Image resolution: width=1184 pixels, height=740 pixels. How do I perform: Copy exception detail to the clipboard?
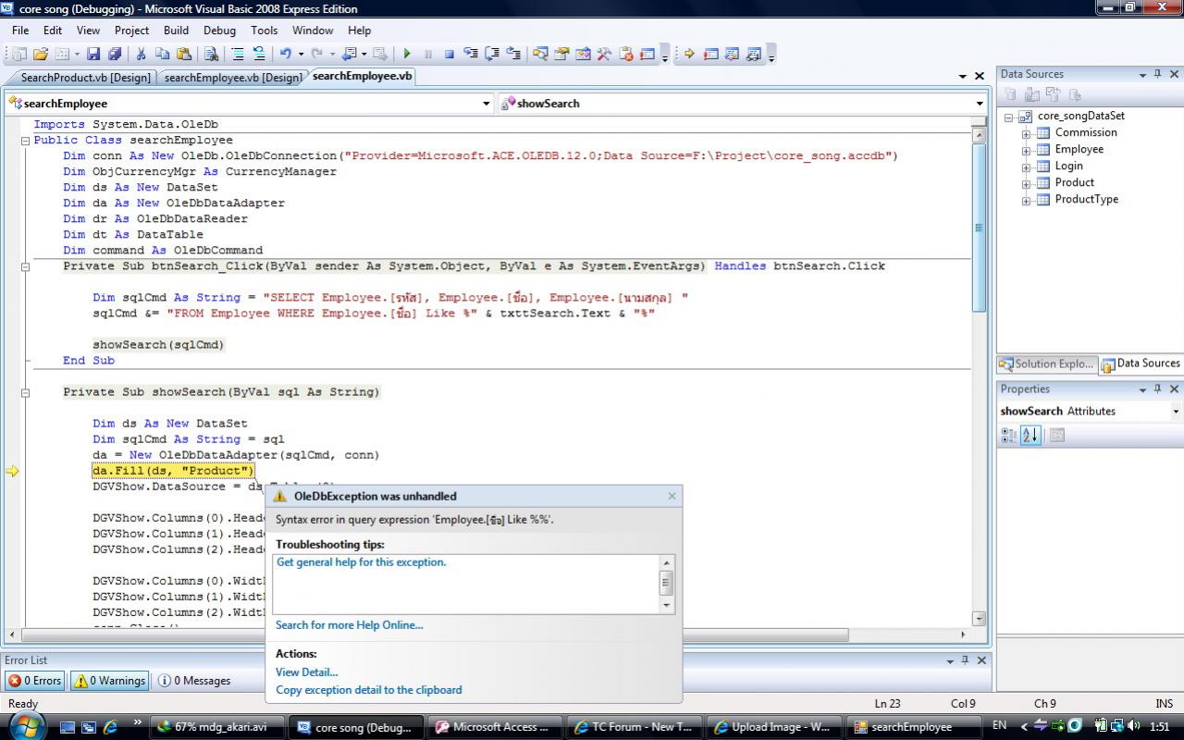click(x=368, y=690)
